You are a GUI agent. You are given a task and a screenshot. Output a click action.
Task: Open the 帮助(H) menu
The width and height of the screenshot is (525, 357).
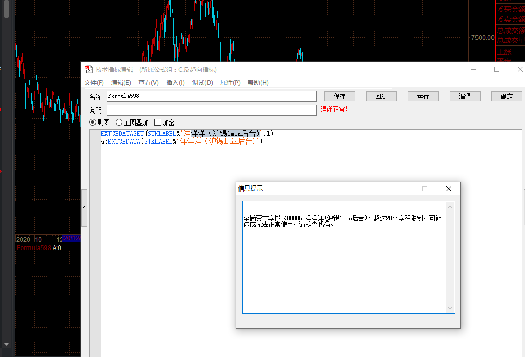[258, 83]
